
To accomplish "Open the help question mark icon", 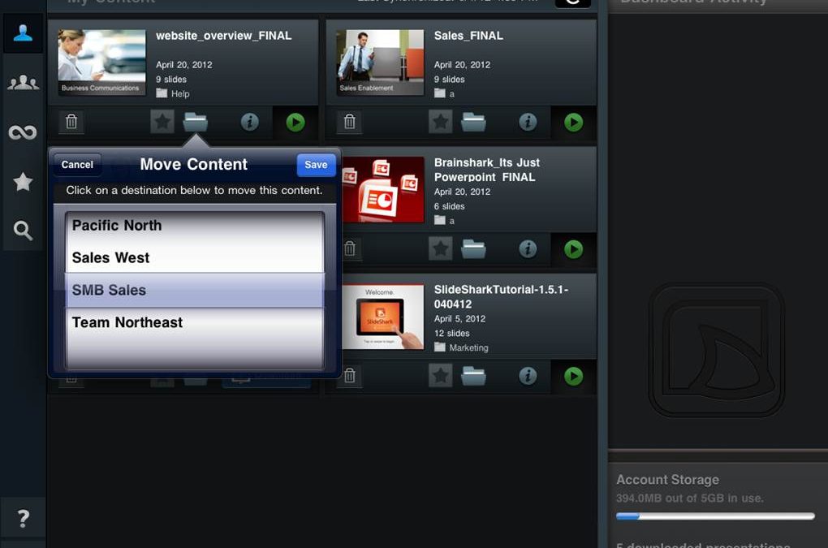I will coord(23,519).
